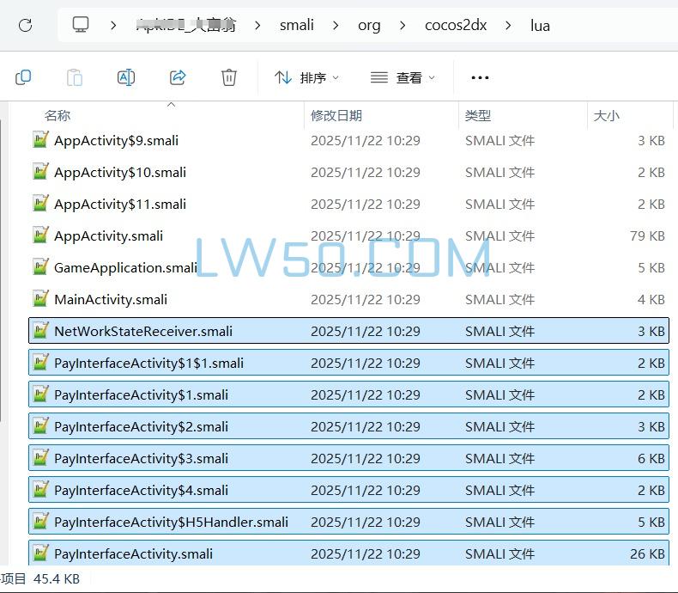Select file name PayInterfaceActivity$H5Handler.smali
The height and width of the screenshot is (593, 678).
pyautogui.click(x=172, y=523)
